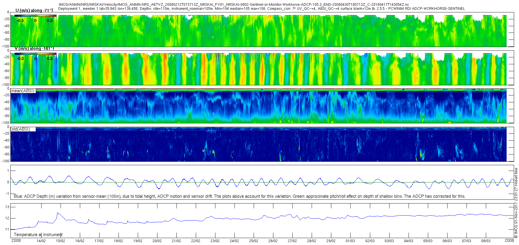
Task: Click the '25/02' date tick label
Action: (254, 241)
